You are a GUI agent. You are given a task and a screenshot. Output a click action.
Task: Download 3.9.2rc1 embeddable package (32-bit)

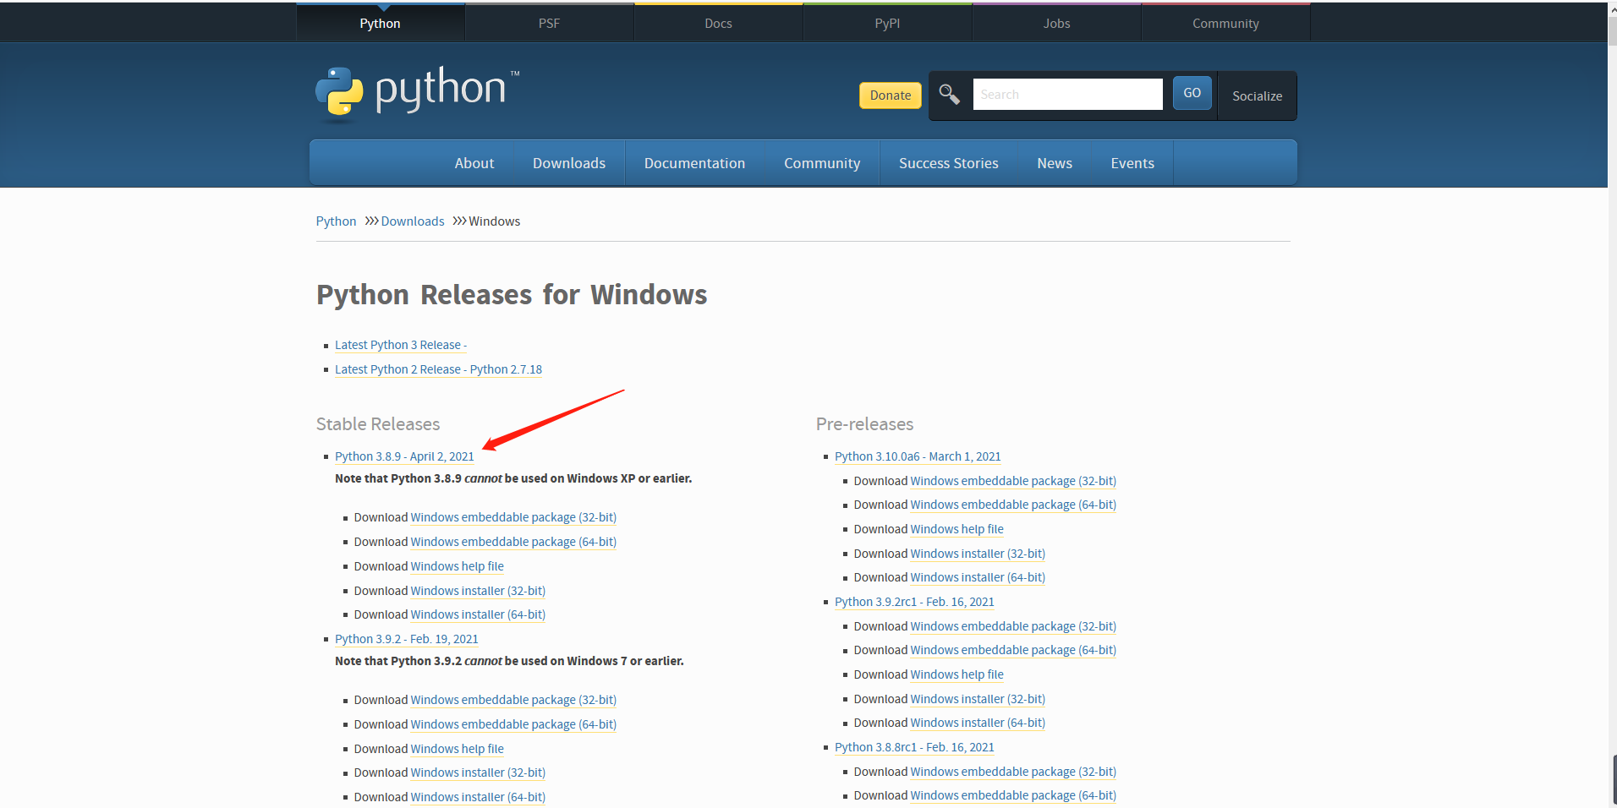point(1013,626)
